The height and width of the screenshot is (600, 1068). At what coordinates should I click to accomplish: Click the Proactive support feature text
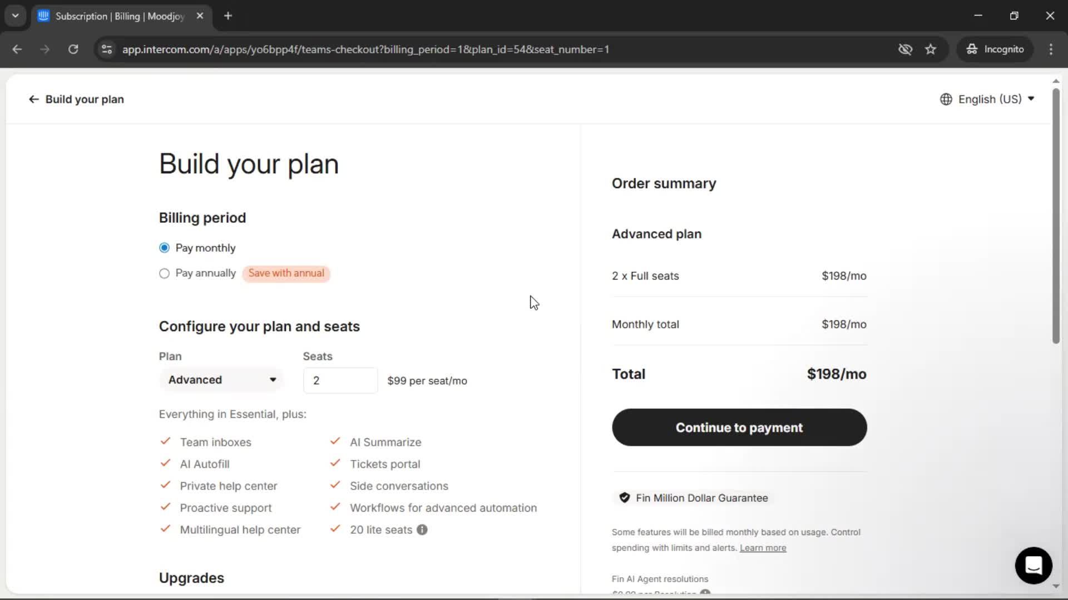[x=226, y=508]
